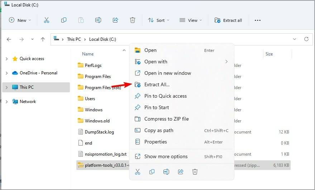Expand the Quick access tree node
Screen dimensions: 315x190
[6, 59]
